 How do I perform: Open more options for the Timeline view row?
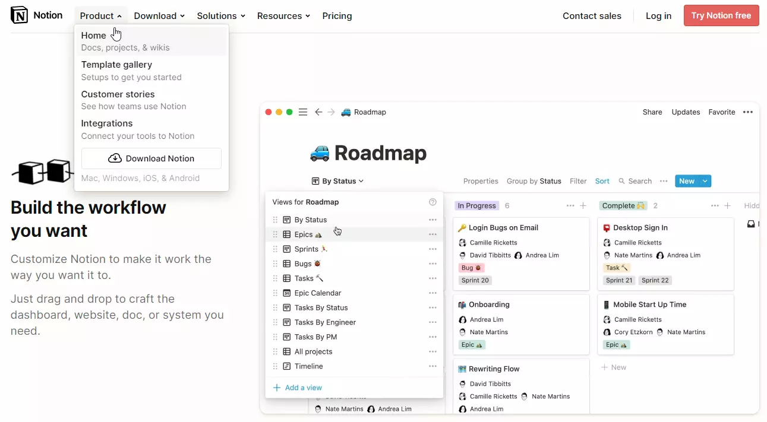click(x=433, y=366)
